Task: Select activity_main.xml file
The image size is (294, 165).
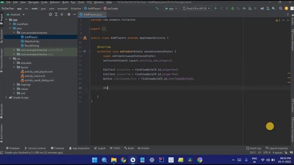Action: (35, 76)
